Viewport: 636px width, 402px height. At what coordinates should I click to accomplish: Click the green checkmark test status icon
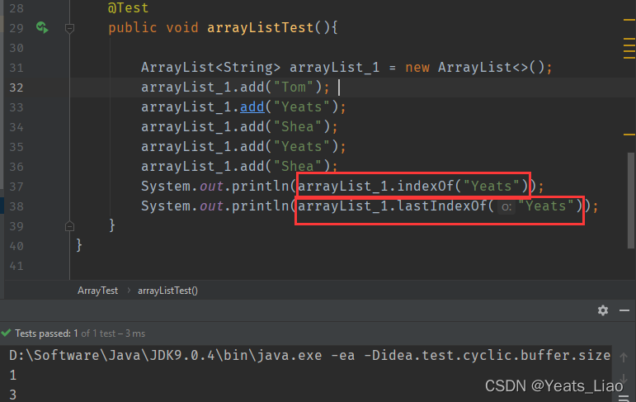(6, 333)
